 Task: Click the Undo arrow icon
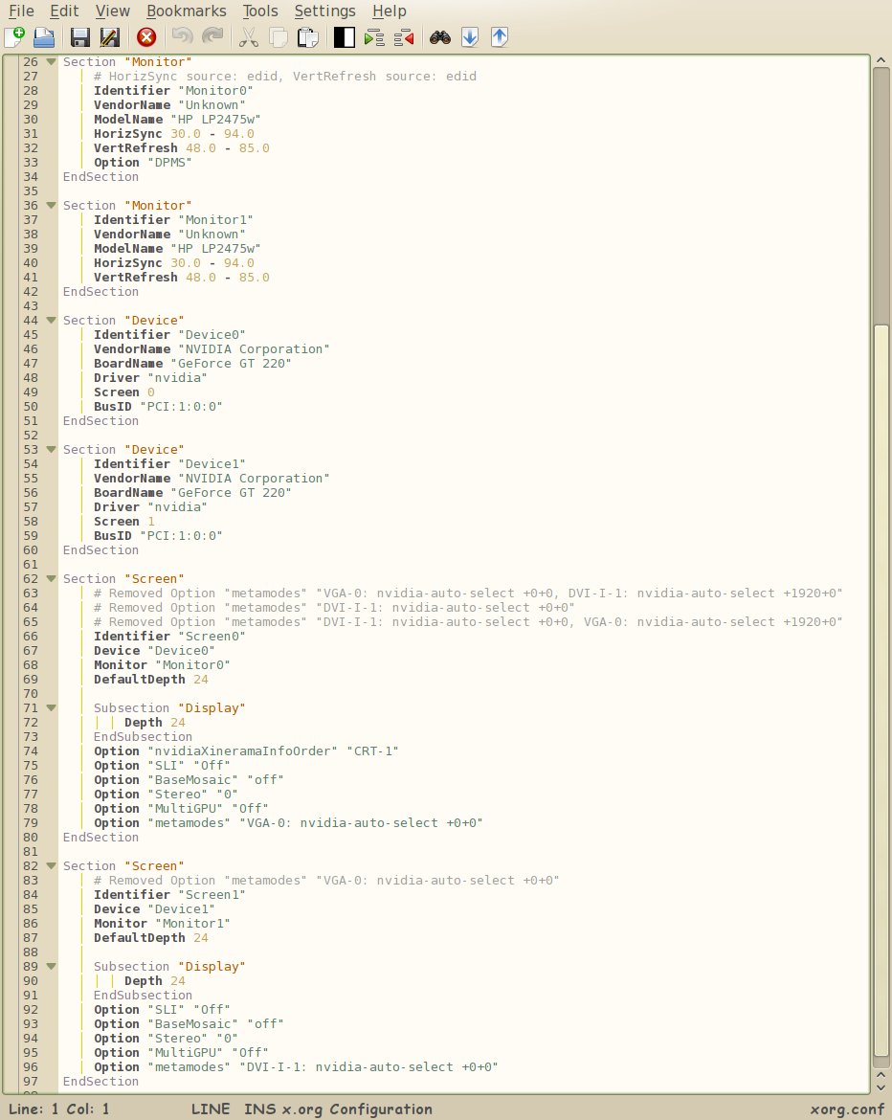(x=182, y=36)
